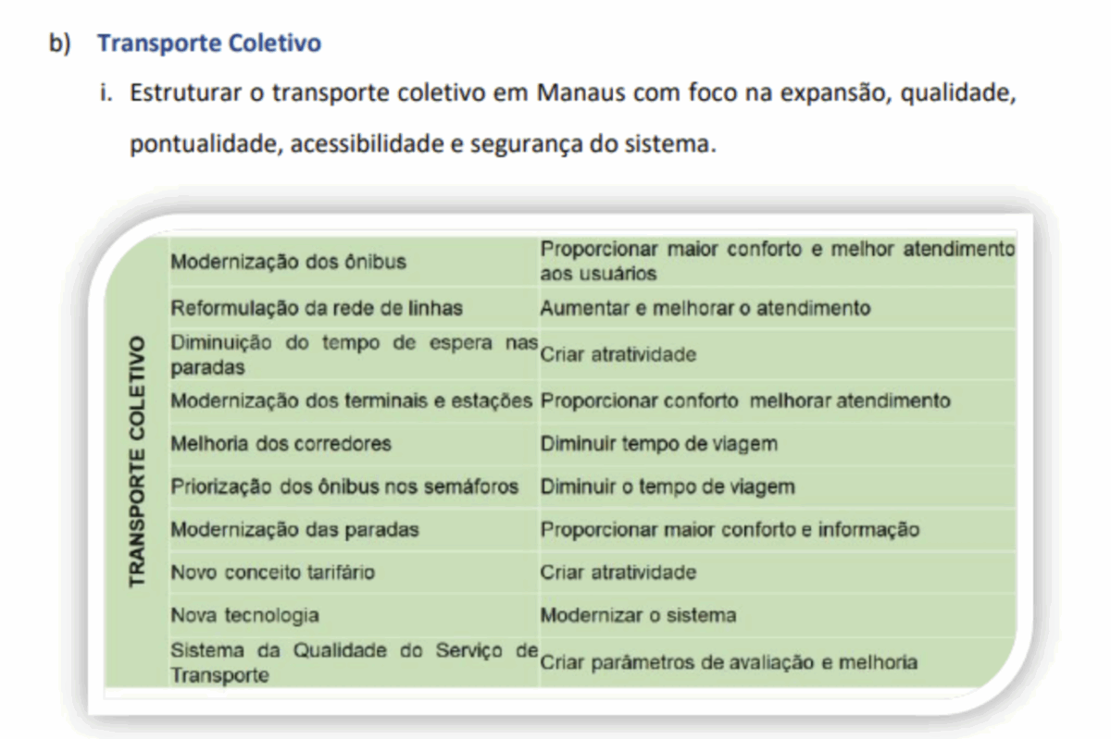Click 'Aumentar e melhorar o atendimento' text
The image size is (1111, 739).
pos(705,308)
